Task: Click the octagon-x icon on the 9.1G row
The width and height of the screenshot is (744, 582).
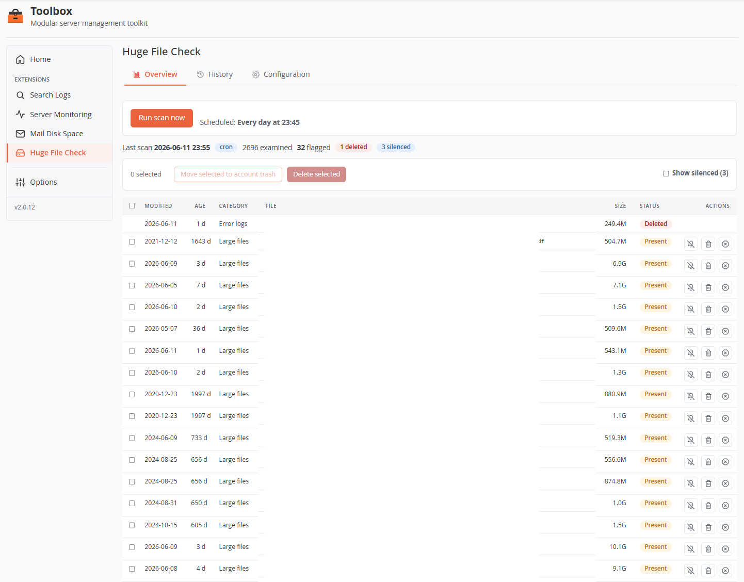Action: pyautogui.click(x=725, y=571)
